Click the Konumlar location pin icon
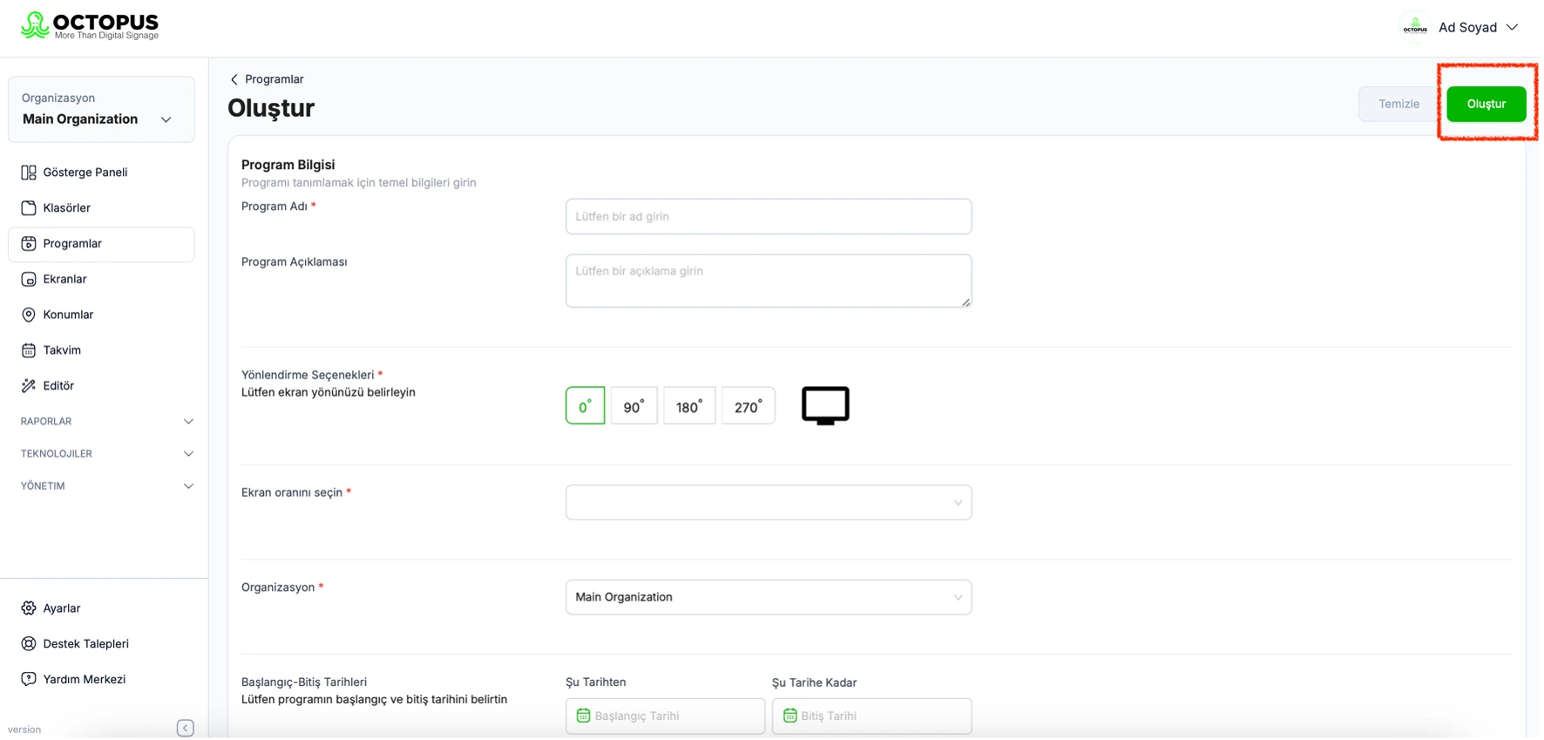The height and width of the screenshot is (740, 1544). (x=29, y=315)
